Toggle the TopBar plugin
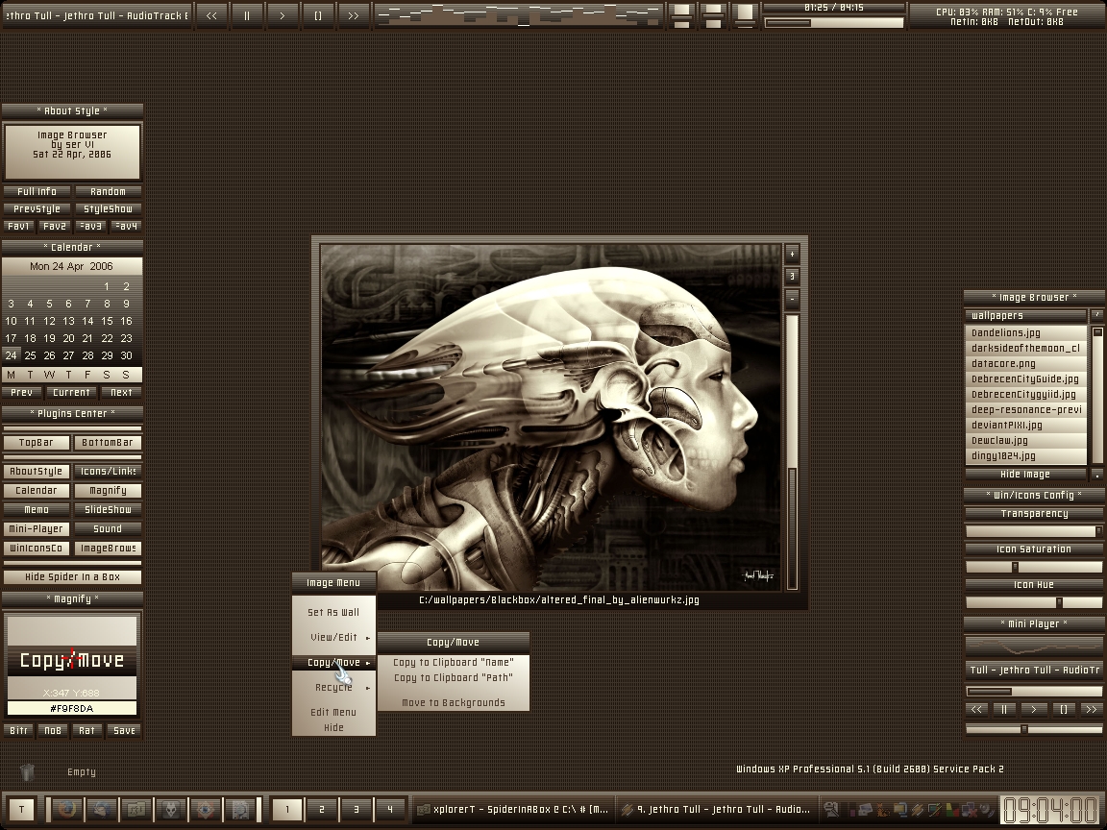Image resolution: width=1107 pixels, height=830 pixels. tap(36, 443)
